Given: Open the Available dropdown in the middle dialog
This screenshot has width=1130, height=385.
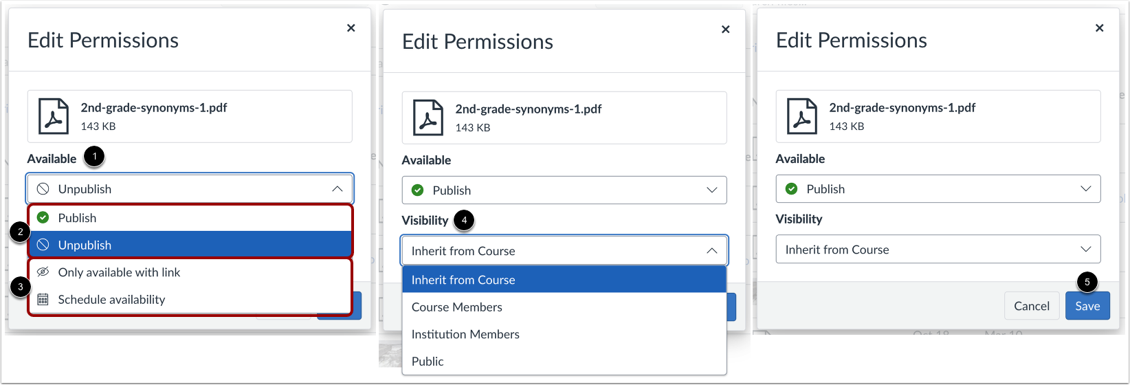Looking at the screenshot, I should pos(564,190).
